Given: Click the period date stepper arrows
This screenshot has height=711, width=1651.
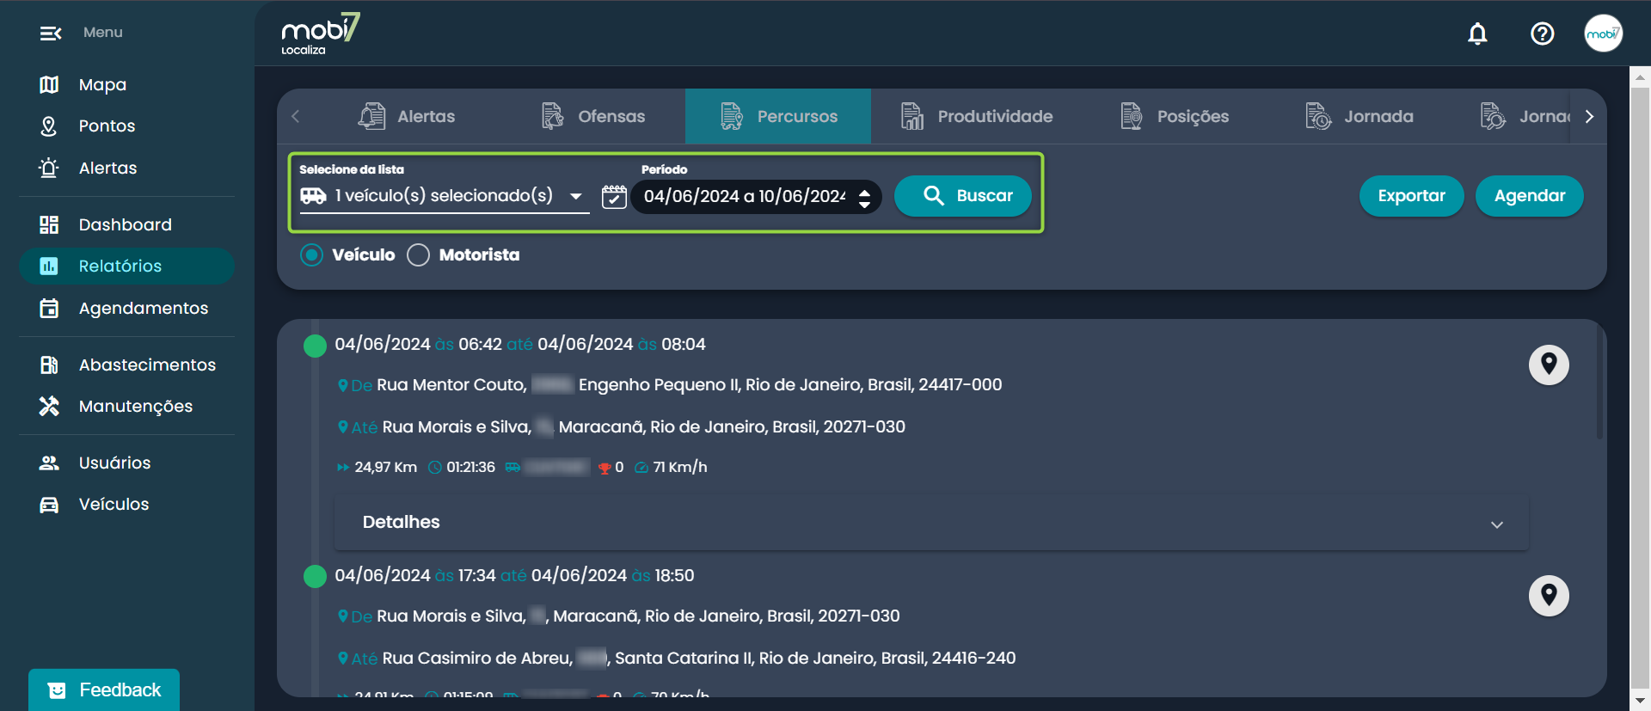Looking at the screenshot, I should pos(864,198).
